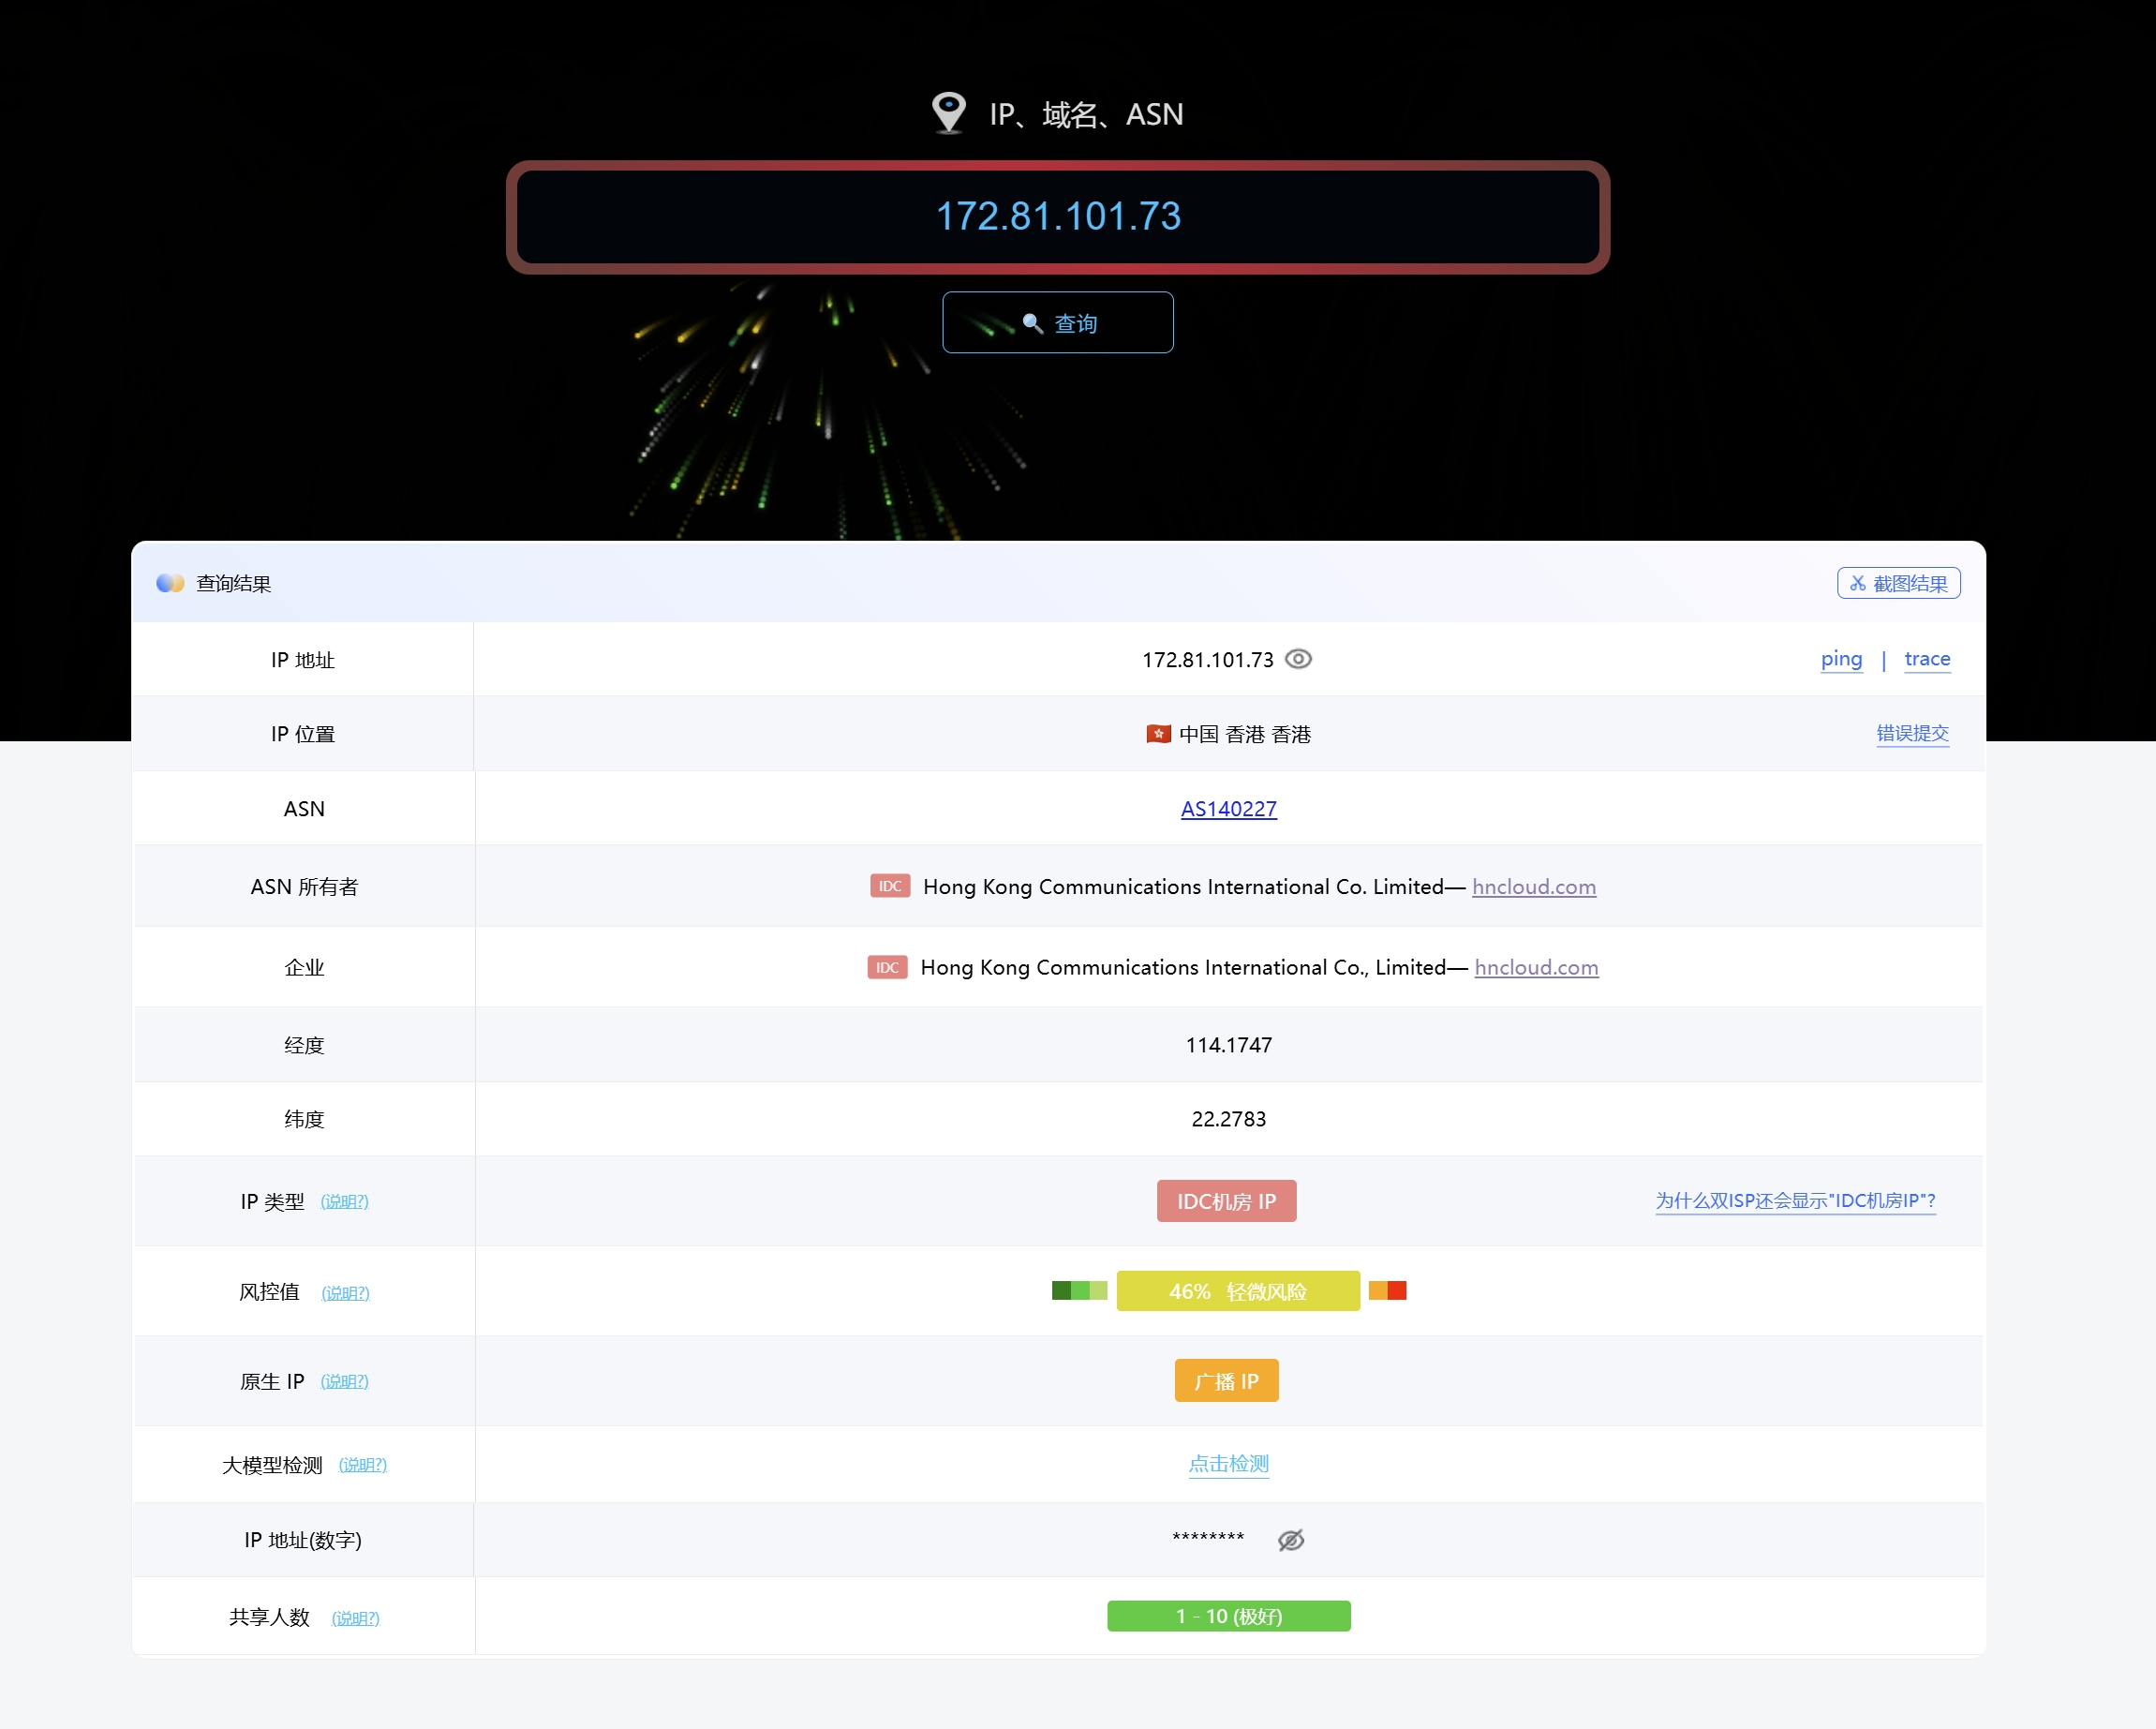Open the ping link
The height and width of the screenshot is (1729, 2156).
click(x=1841, y=659)
